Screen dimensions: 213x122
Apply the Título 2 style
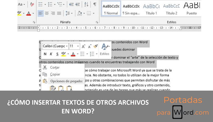(171, 9)
